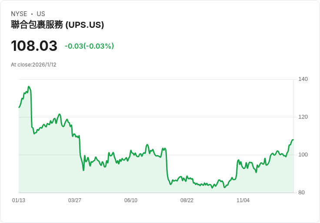Click the price line's final right endpoint
320x223 pixels.
point(293,140)
